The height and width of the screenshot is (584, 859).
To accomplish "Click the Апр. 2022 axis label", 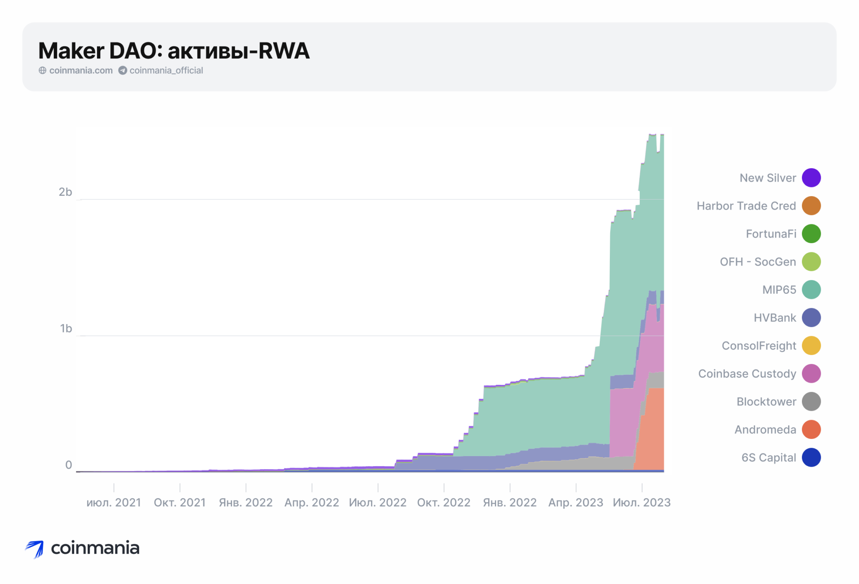I will coord(312,503).
